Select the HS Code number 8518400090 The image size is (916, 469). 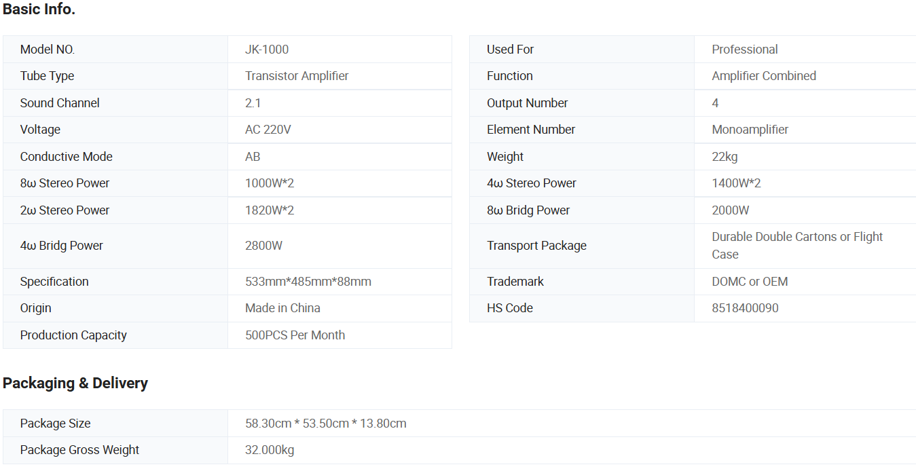click(x=745, y=308)
